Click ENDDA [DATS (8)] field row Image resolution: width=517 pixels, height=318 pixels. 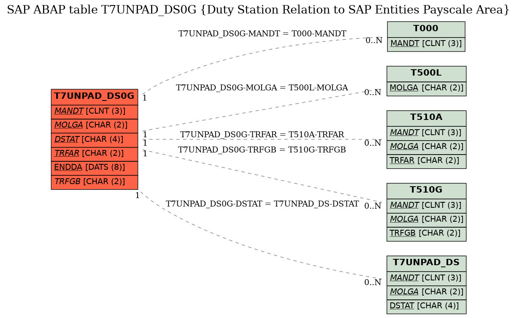pos(95,168)
